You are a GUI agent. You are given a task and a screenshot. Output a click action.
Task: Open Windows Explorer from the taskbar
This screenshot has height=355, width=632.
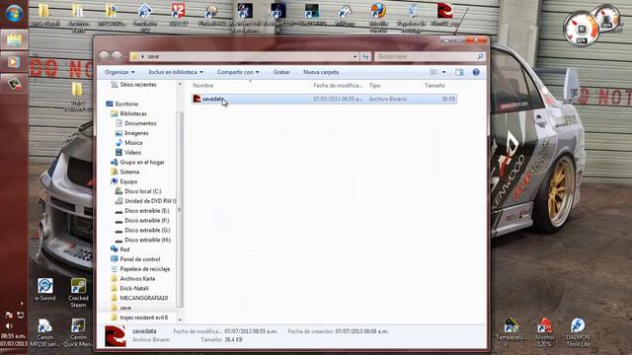tap(14, 39)
